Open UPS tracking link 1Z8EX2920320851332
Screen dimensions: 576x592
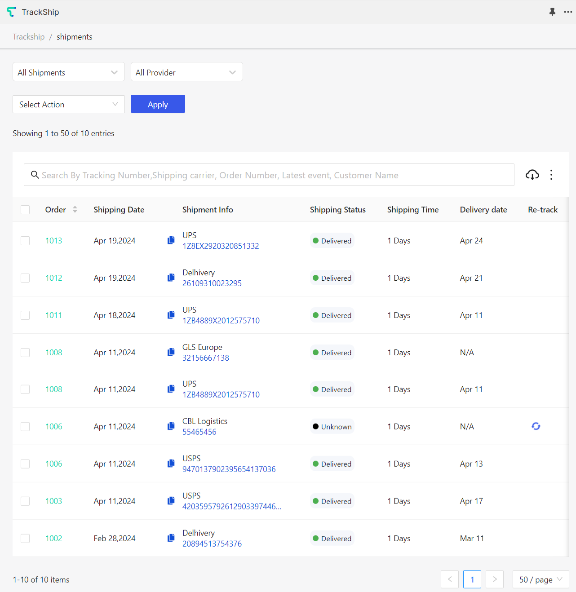[x=221, y=246]
